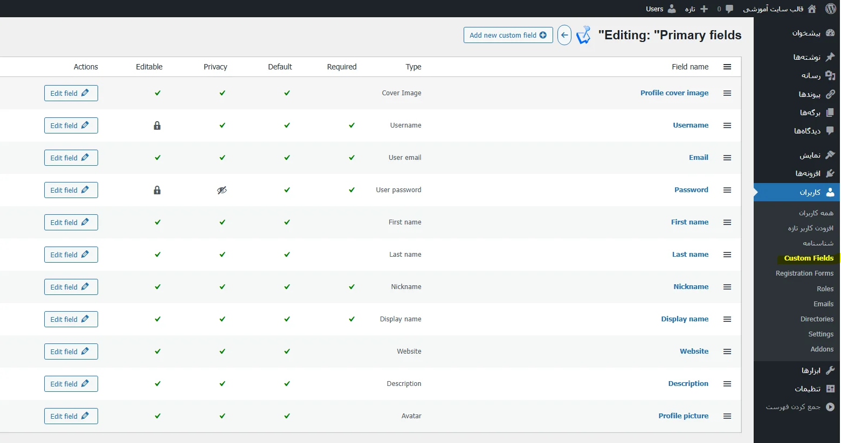The image size is (841, 443).
Task: Click the کاربران users icon in sidebar
Action: (832, 192)
